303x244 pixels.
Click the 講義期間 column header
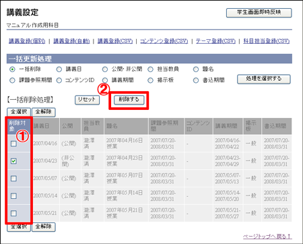click(228, 126)
